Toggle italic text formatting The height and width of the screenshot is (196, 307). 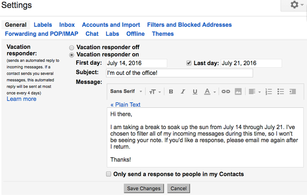click(183, 92)
